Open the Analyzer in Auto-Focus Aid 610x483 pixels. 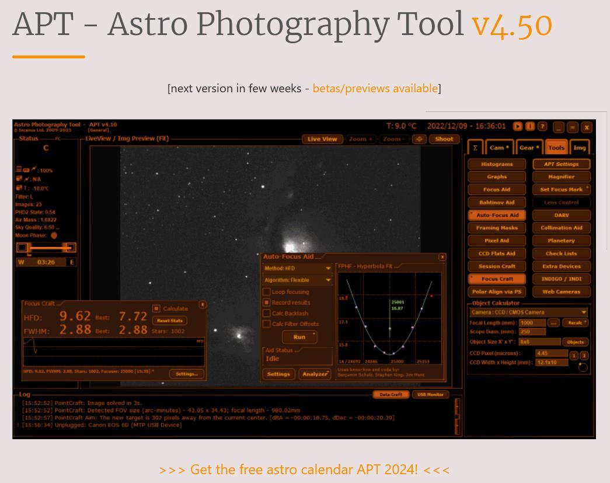(x=315, y=374)
